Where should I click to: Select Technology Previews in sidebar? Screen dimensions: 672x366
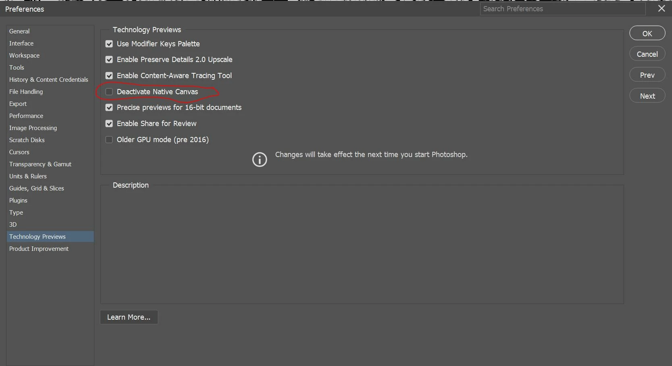click(50, 236)
